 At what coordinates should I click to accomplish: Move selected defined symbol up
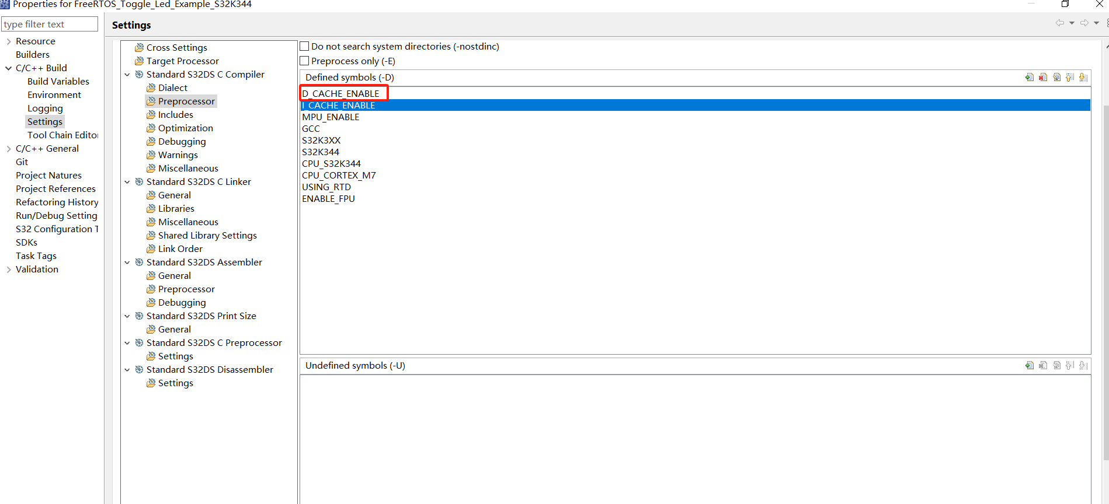1070,77
